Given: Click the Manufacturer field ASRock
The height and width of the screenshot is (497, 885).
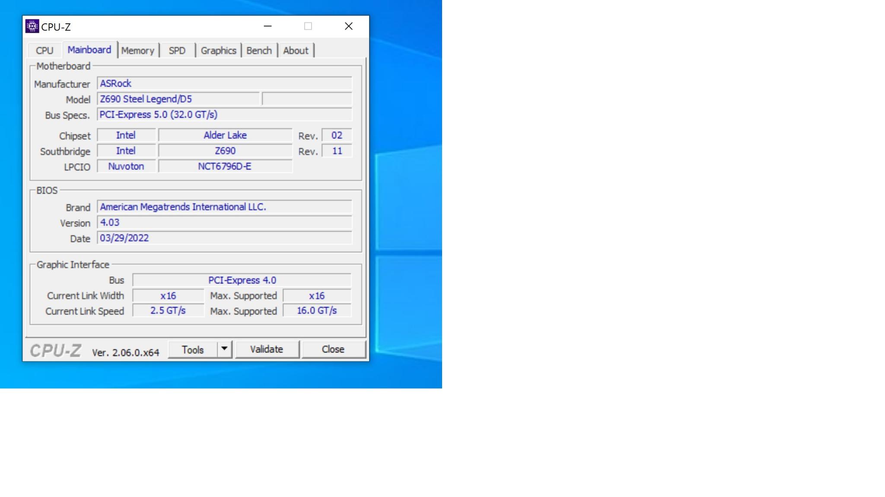Looking at the screenshot, I should (x=225, y=83).
